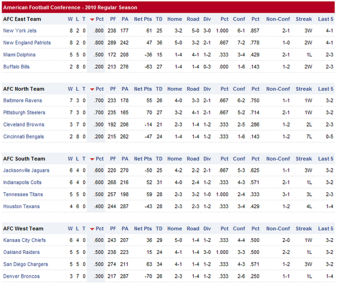Select the San Diego Chargers link

[25, 265]
